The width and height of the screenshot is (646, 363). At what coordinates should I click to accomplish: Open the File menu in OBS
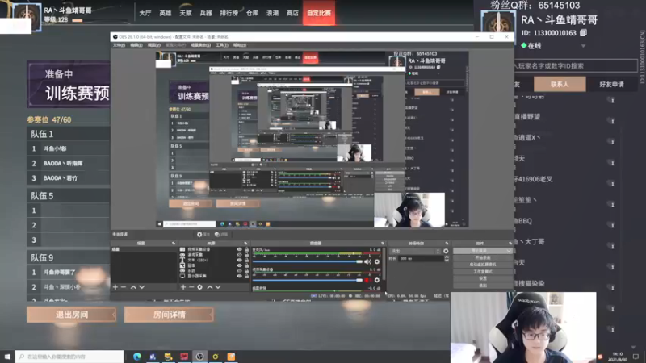coord(119,45)
